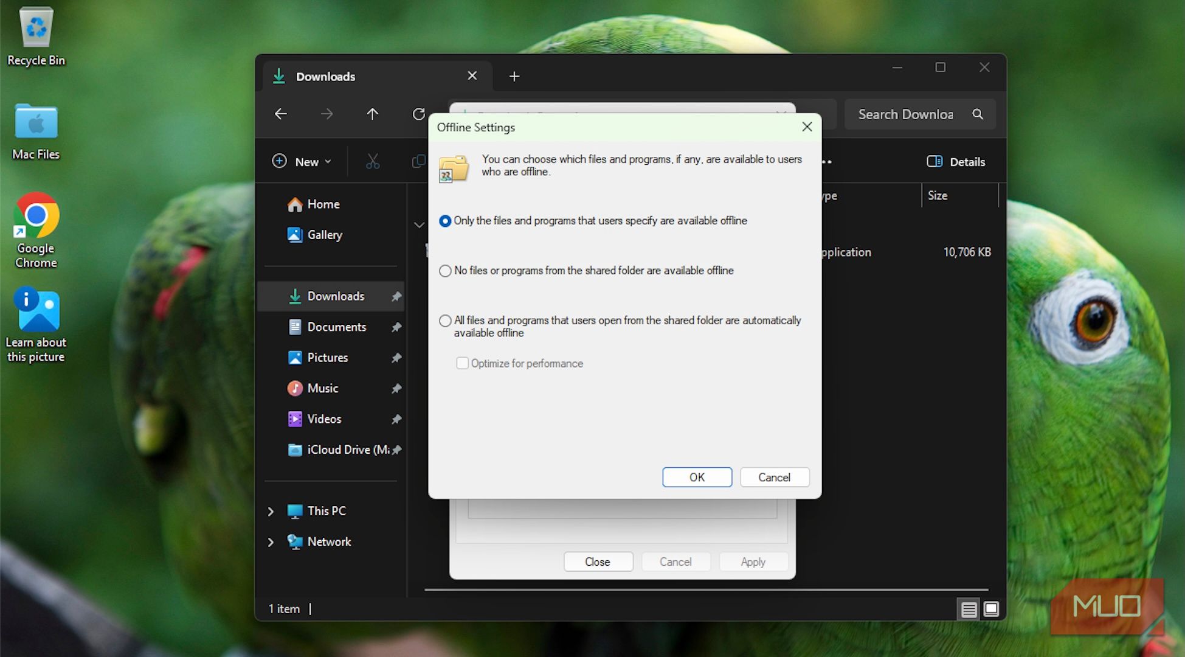Screen dimensions: 1185x657
Task: Click OK in Offline Settings
Action: click(x=697, y=478)
